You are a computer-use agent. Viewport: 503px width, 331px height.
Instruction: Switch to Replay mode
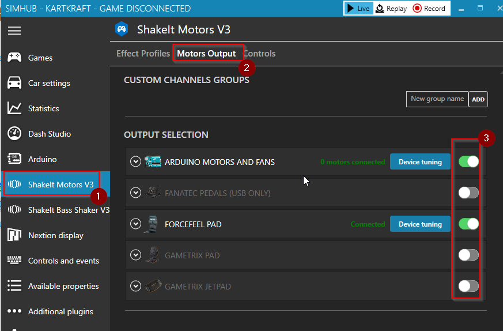(391, 8)
